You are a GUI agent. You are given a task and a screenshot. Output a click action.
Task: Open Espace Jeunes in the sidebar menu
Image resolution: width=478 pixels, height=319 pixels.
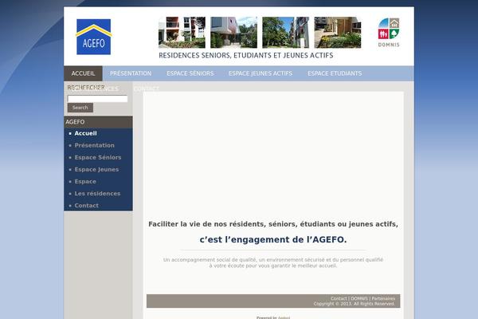pos(96,169)
